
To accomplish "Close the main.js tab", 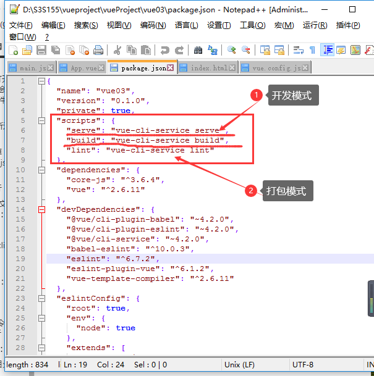I will coord(51,68).
